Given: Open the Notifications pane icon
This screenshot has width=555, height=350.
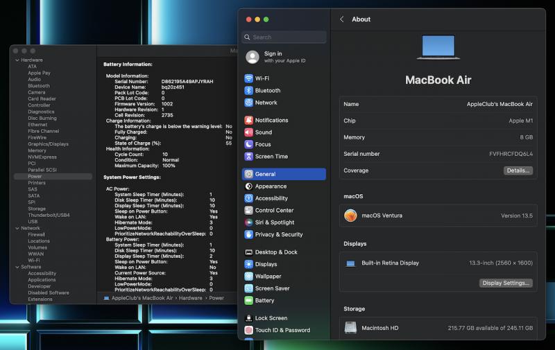Looking at the screenshot, I should click(x=248, y=120).
